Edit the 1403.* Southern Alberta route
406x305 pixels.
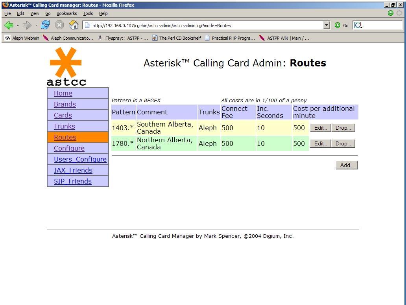[x=320, y=128]
